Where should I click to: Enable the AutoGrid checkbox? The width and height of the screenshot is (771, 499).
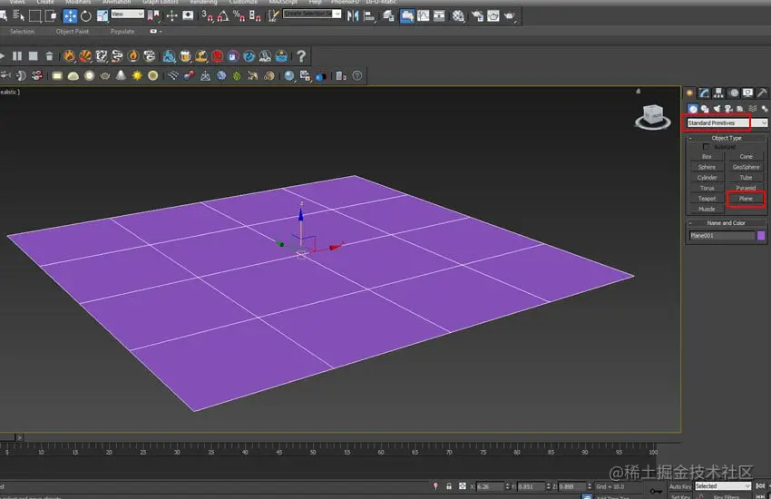(706, 147)
